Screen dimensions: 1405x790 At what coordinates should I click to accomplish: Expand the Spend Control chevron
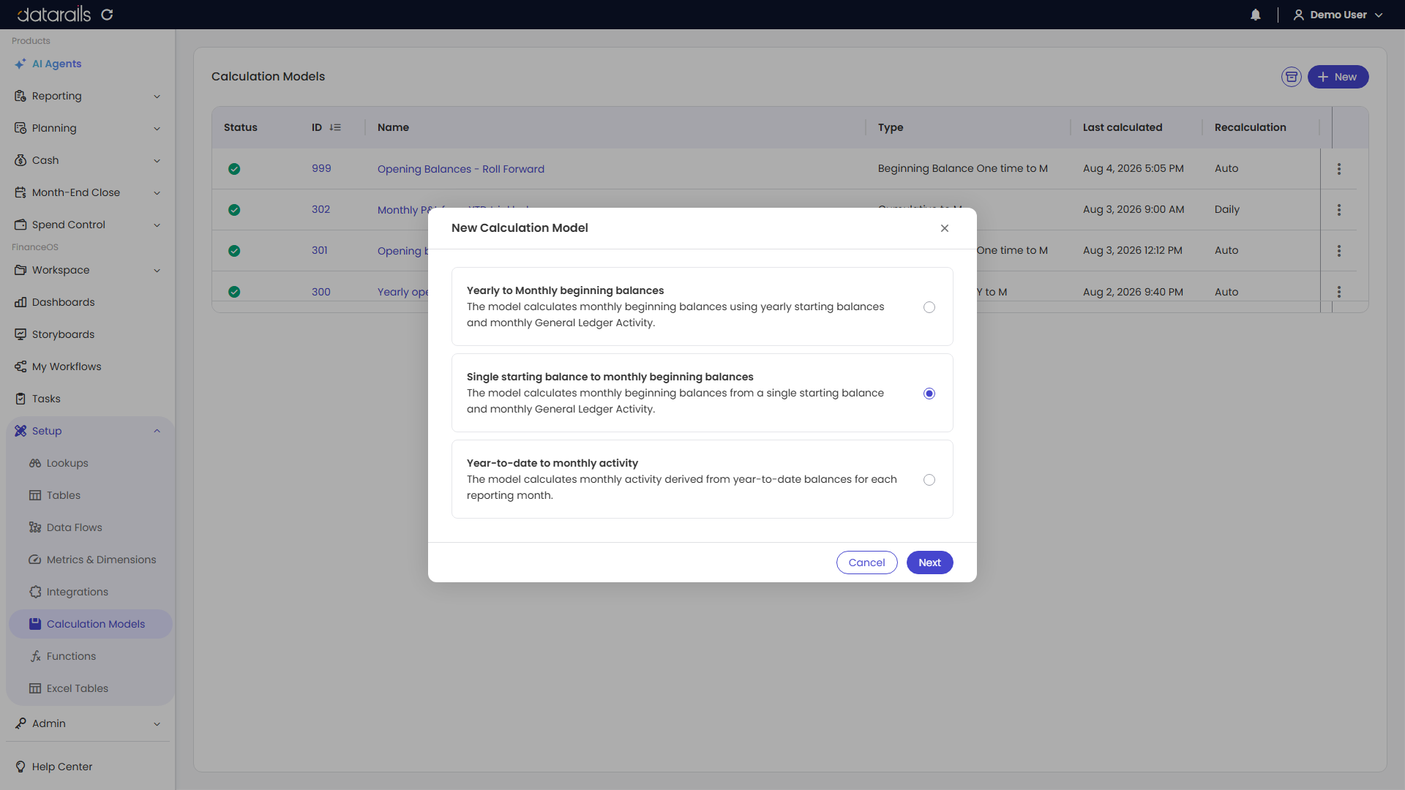157,225
